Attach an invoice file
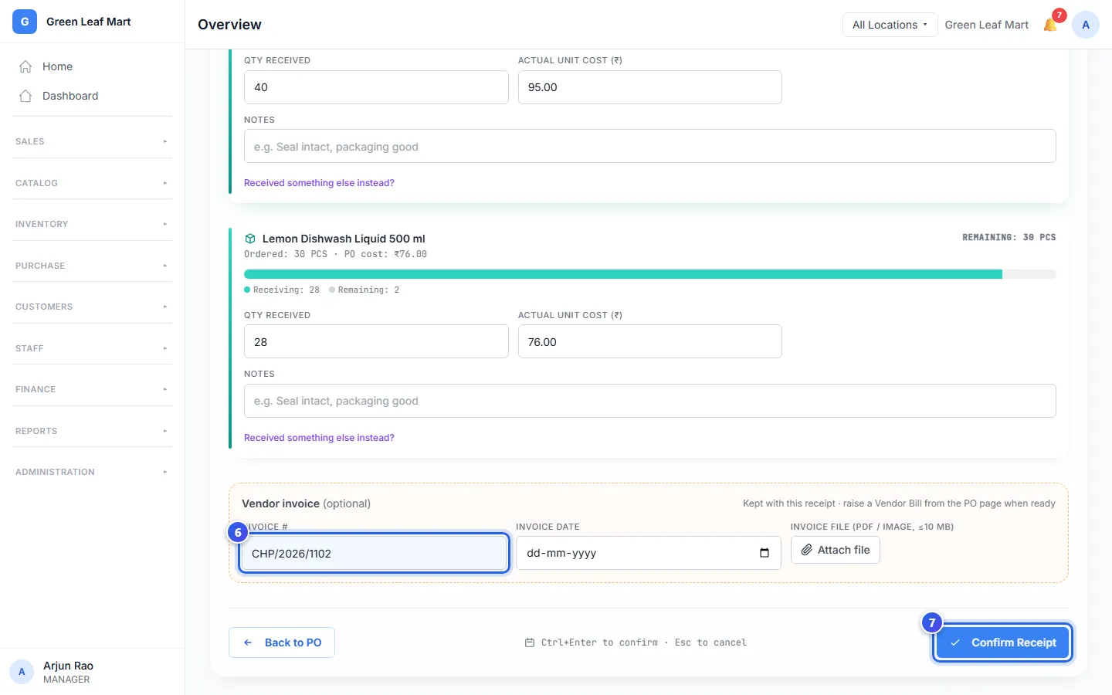This screenshot has height=695, width=1112. pos(836,550)
